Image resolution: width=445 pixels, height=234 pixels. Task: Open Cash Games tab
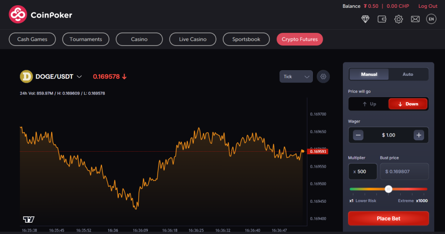[32, 39]
